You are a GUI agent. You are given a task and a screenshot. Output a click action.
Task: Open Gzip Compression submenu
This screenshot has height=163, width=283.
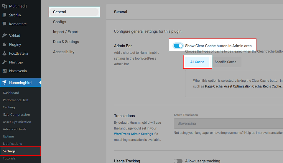(x=16, y=115)
